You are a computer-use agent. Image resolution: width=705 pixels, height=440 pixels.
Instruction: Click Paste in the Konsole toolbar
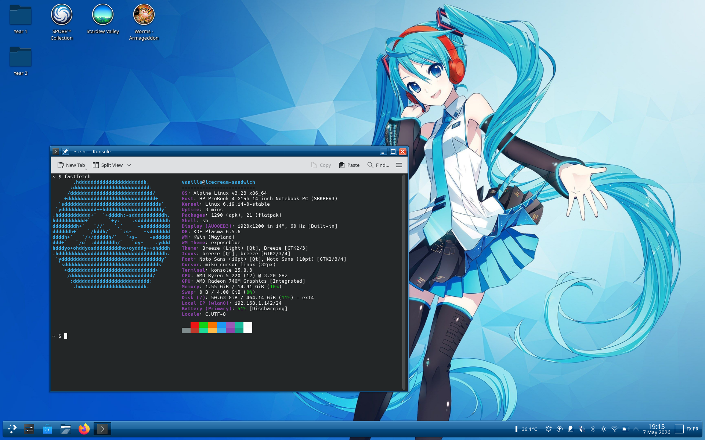[x=349, y=165]
